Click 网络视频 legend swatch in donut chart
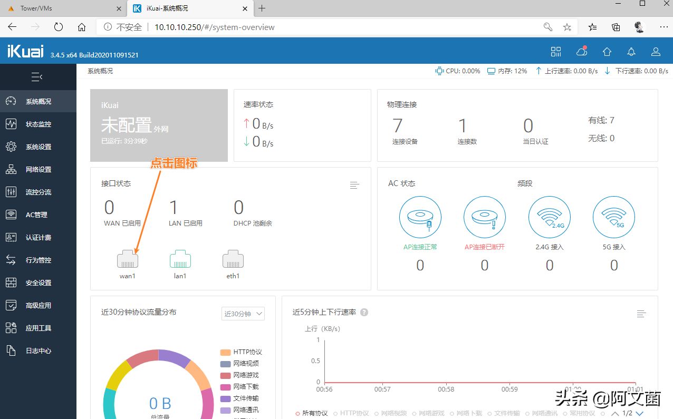Screen dimensions: 673x419 coord(225,364)
